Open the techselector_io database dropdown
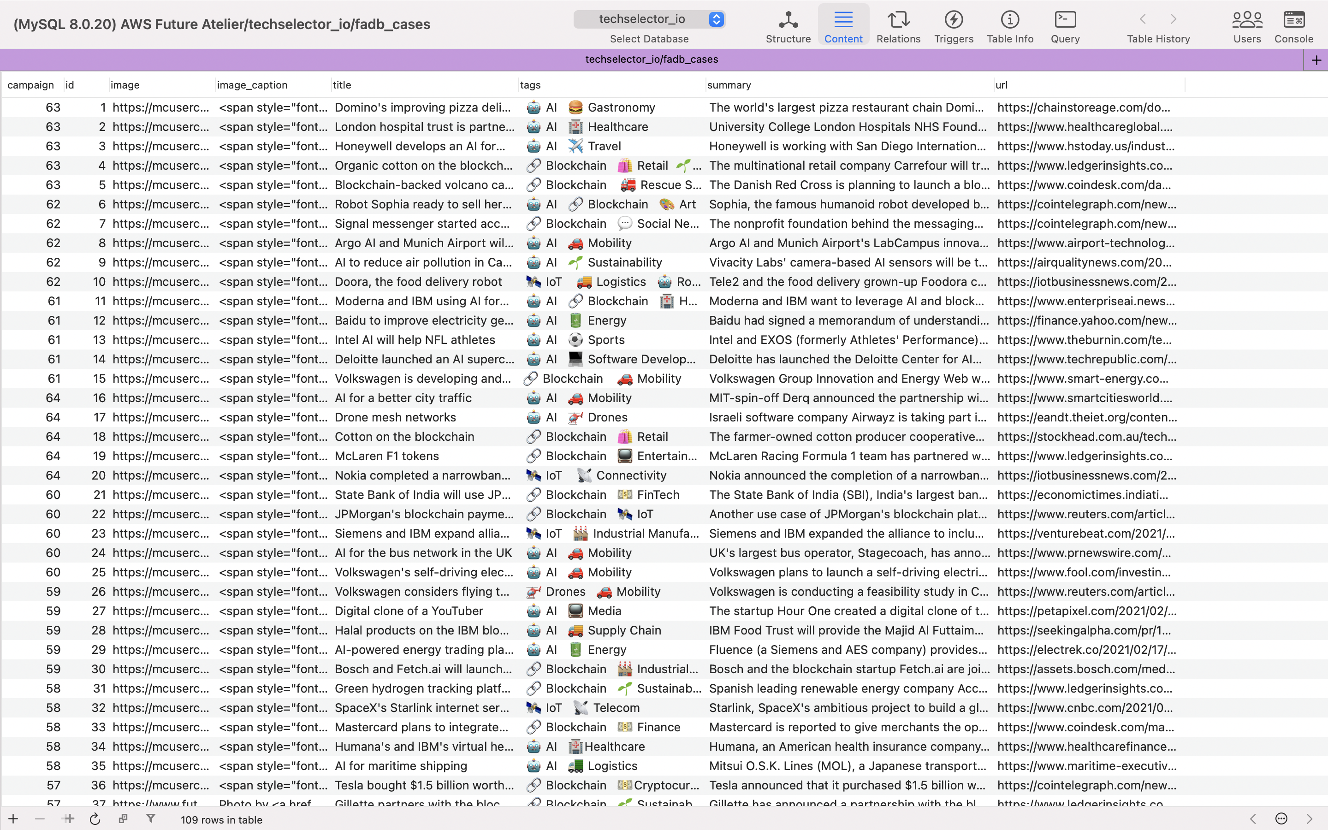 tap(649, 19)
